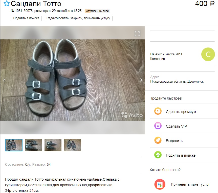Choose Выделить option
The width and height of the screenshot is (218, 193).
(184, 140)
